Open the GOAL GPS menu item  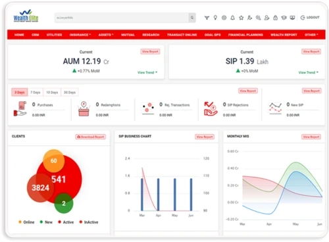(213, 35)
